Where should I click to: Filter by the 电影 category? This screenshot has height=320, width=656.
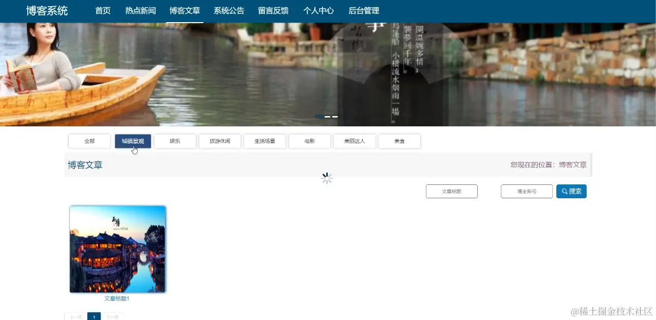point(309,141)
